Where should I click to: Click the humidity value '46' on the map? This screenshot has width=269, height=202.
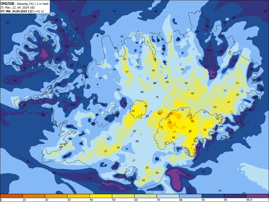point(153,70)
